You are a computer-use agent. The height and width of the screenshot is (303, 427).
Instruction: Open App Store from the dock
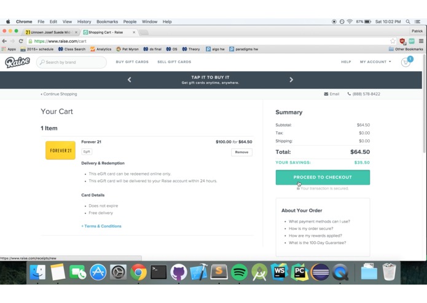click(x=98, y=272)
